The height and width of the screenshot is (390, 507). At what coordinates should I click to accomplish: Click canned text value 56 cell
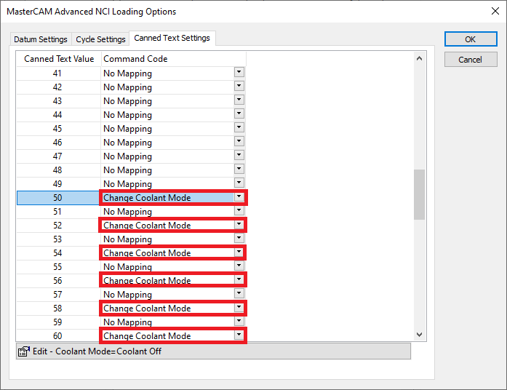pos(58,281)
